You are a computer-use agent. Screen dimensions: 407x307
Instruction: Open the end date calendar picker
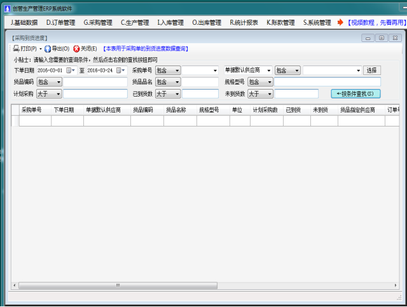click(118, 71)
